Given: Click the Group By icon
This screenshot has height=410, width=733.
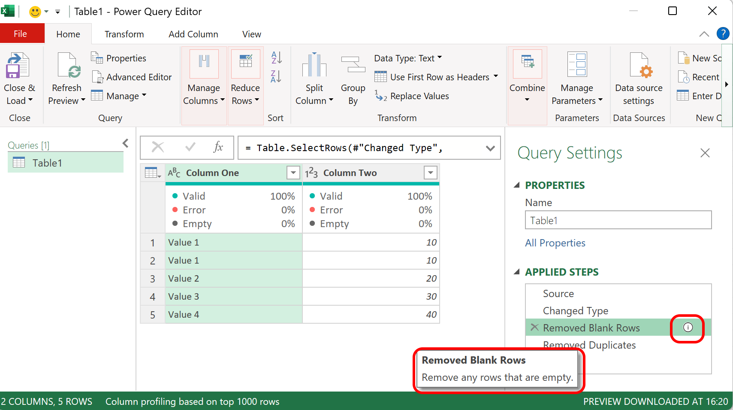Looking at the screenshot, I should click(x=353, y=64).
